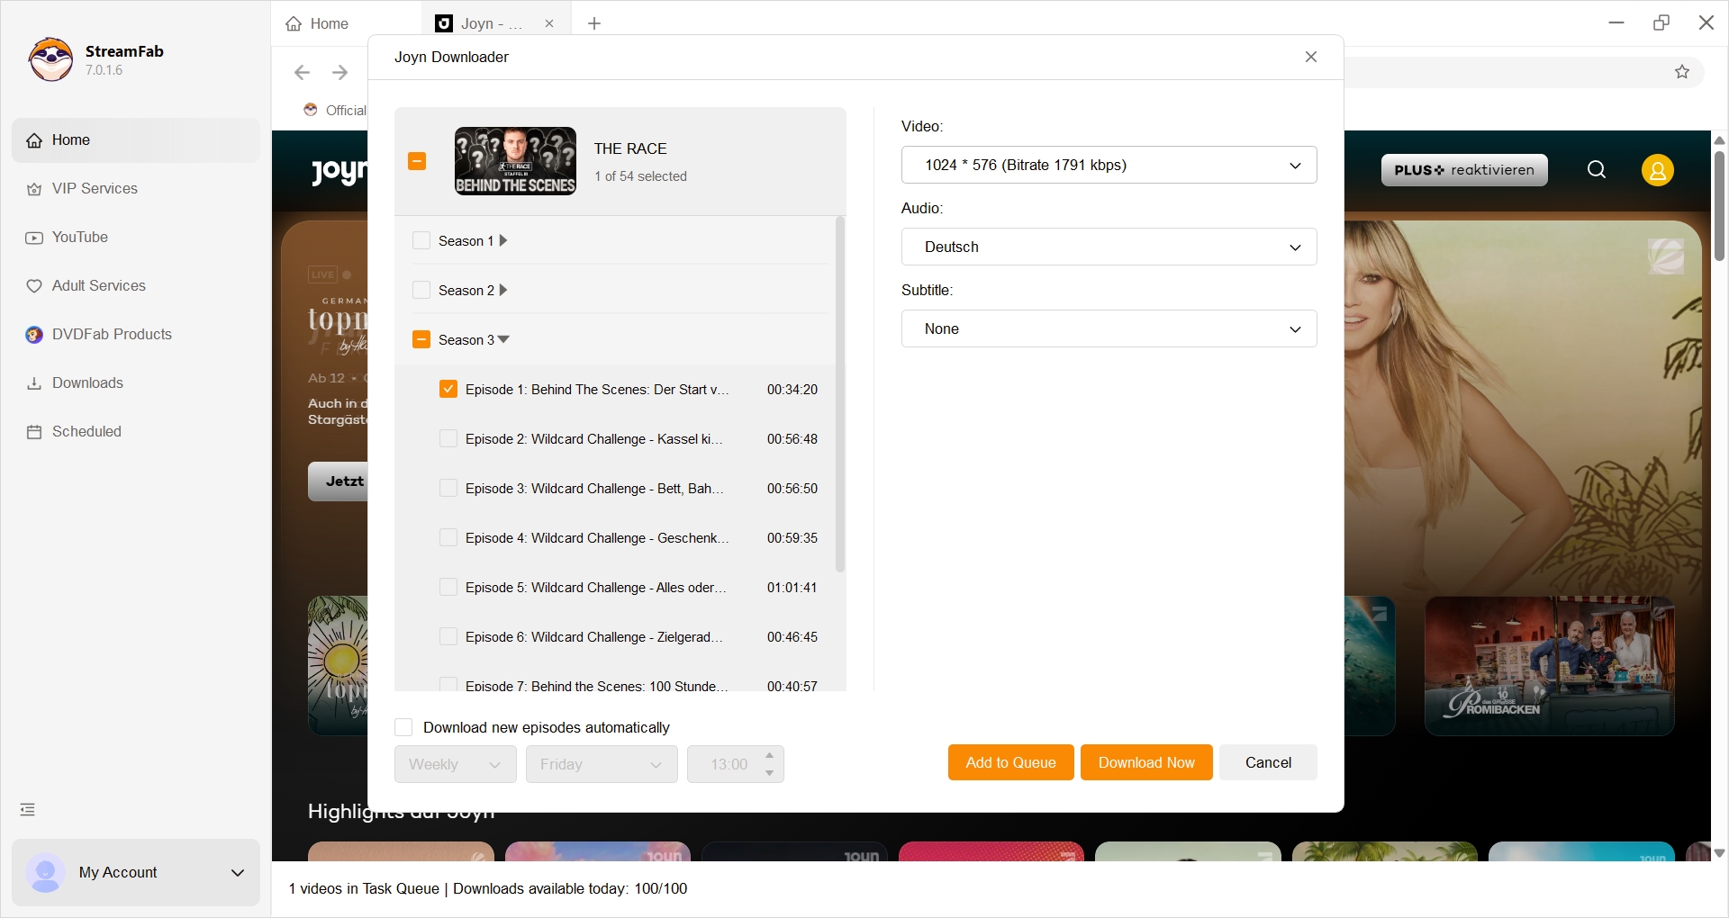Viewport: 1729px width, 918px height.
Task: Open the Downloads section in sidebar
Action: click(87, 382)
